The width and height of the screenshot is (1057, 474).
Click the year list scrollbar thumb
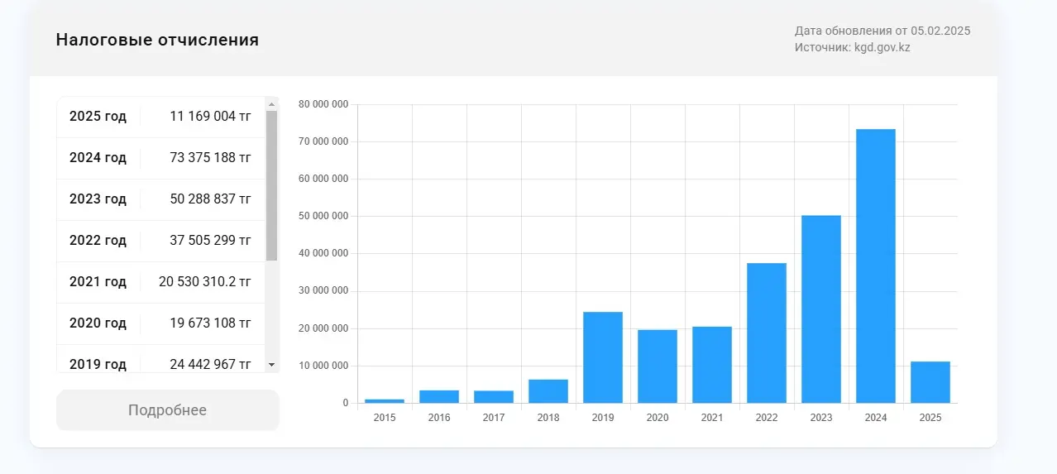click(x=271, y=186)
